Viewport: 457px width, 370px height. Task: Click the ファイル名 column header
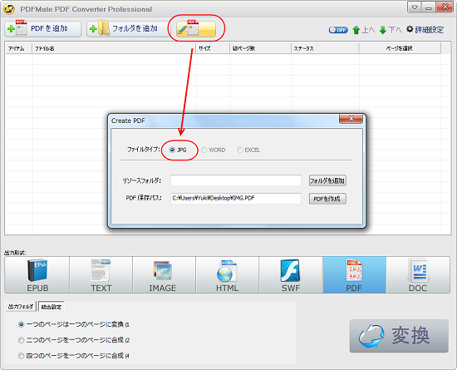[x=114, y=48]
